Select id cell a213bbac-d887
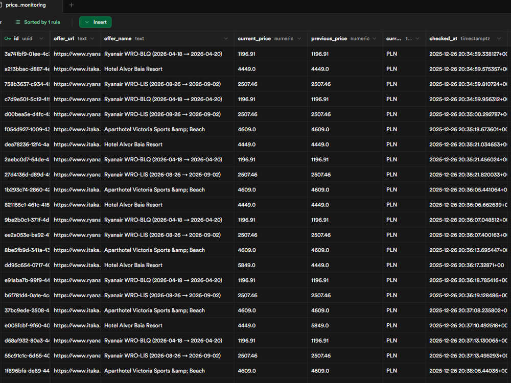The height and width of the screenshot is (383, 511). [25, 69]
